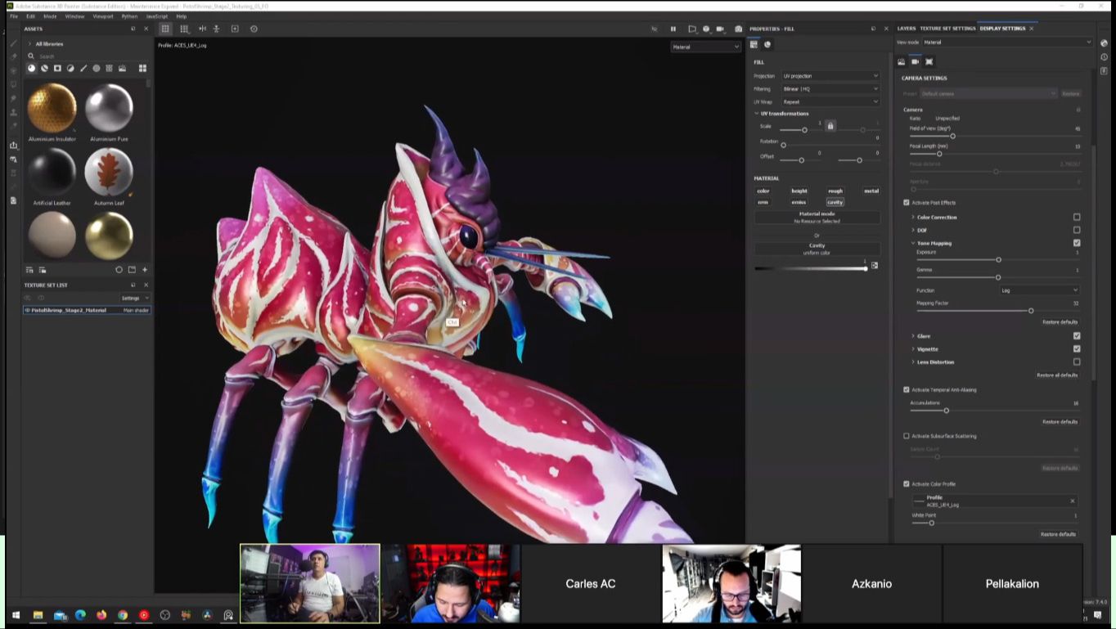Collapse the UV transformations section
The height and width of the screenshot is (629, 1116).
tap(757, 114)
